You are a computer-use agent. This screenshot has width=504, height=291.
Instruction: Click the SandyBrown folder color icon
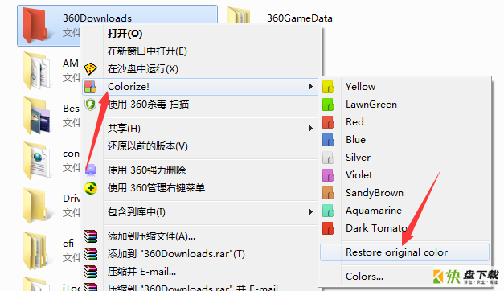(x=329, y=193)
